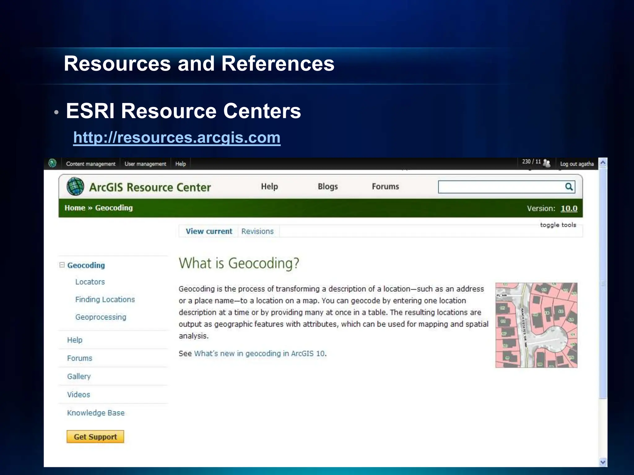634x475 pixels.
Task: Click the scrollbar down arrow
Action: point(603,462)
